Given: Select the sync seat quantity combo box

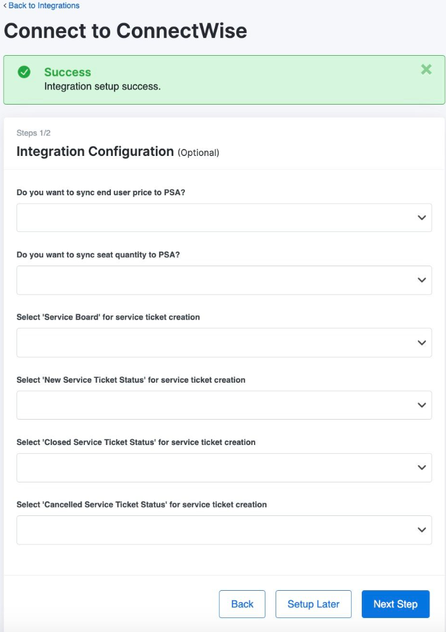Looking at the screenshot, I should (224, 280).
